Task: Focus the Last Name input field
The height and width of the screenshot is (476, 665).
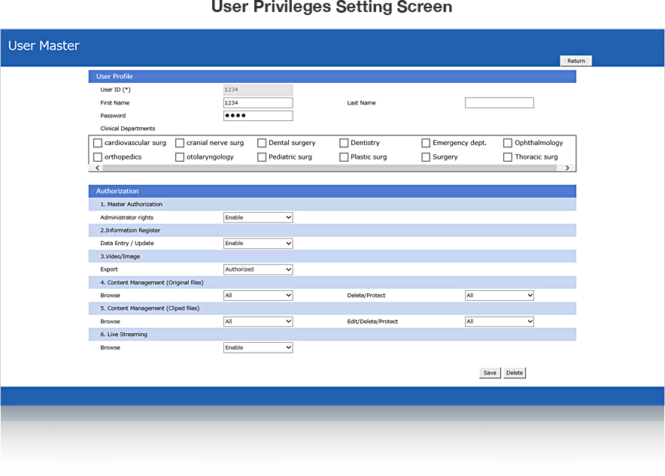Action: click(500, 103)
